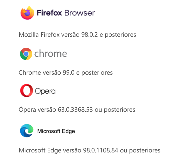Click the number 98.0.2 in Firefox line
Viewport: 178px width, 162px height.
point(89,35)
